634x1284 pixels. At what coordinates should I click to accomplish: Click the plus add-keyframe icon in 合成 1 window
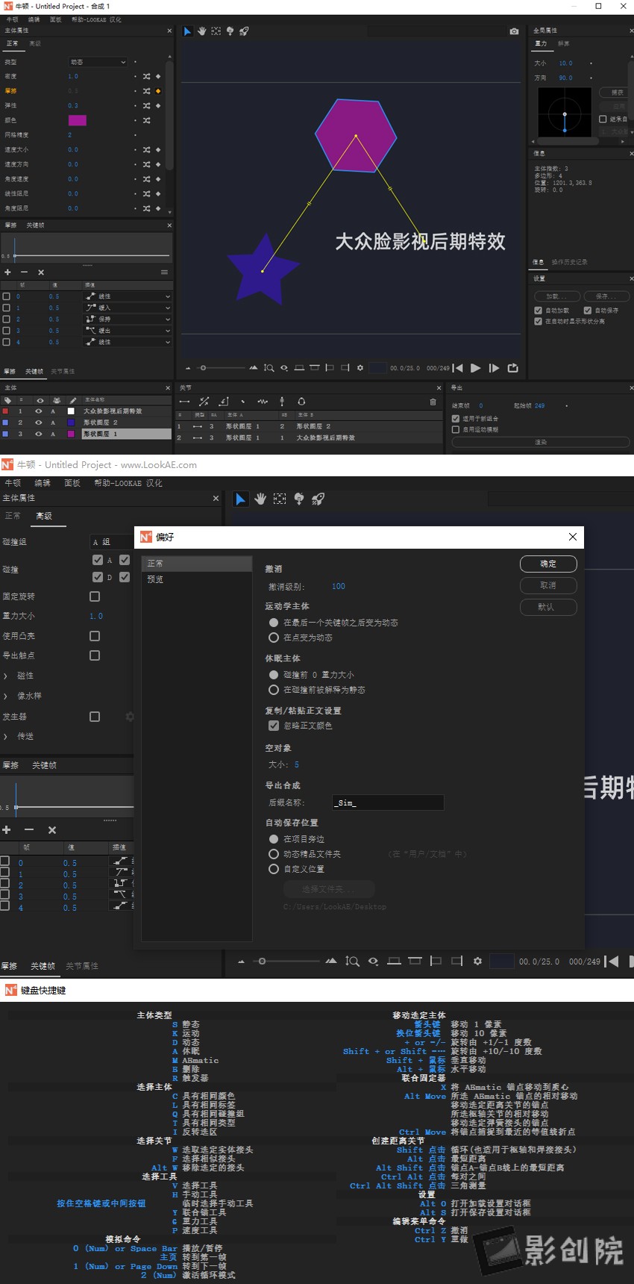[x=7, y=272]
